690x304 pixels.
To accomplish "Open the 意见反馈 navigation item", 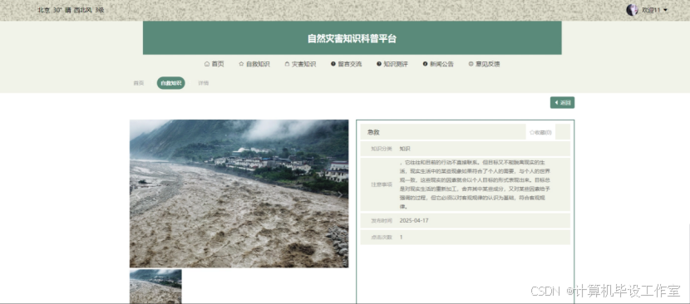I will 484,64.
